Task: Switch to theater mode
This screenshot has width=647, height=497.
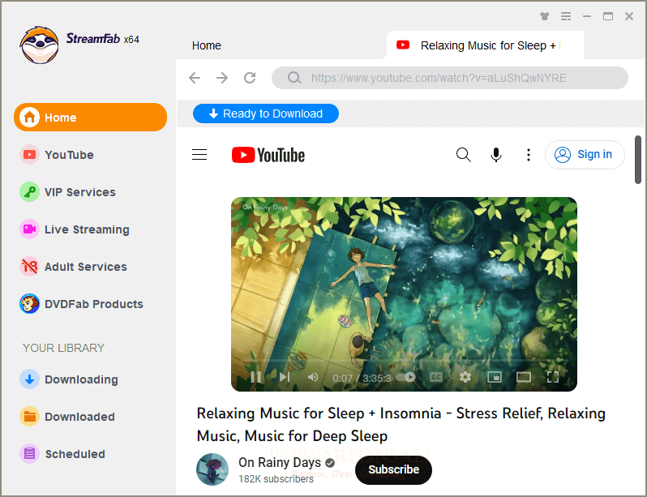Action: click(524, 377)
